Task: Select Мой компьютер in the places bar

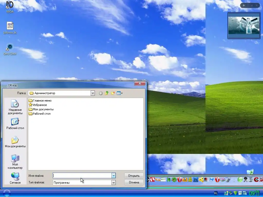Action: [x=15, y=162]
